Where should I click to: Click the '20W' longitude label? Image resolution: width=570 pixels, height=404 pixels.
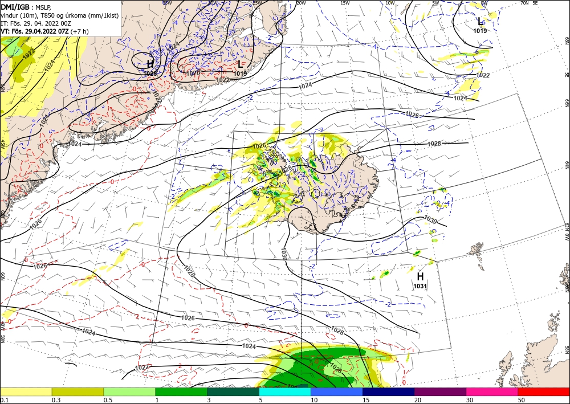(x=301, y=3)
